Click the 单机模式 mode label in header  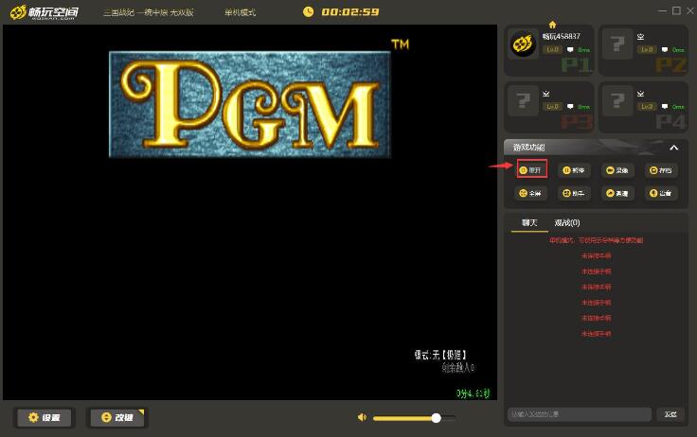click(x=240, y=12)
